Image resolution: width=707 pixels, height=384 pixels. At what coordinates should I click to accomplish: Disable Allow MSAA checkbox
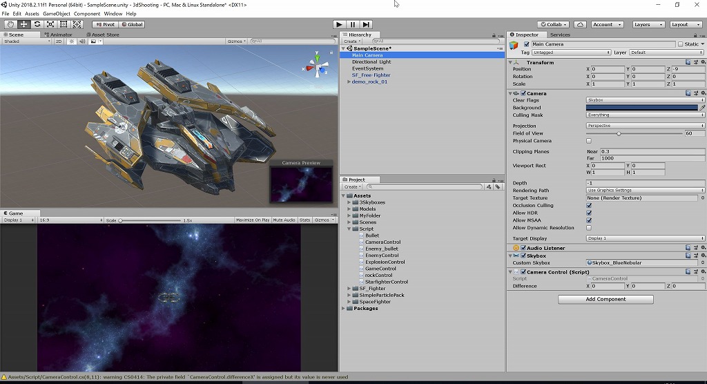click(589, 220)
